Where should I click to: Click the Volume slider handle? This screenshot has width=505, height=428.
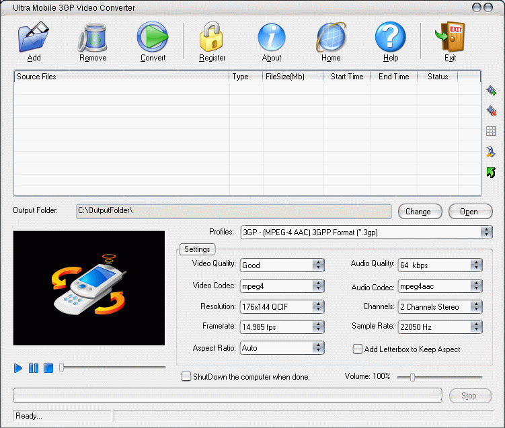413,377
